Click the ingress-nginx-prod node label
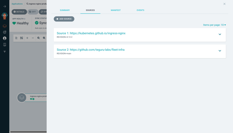This screenshot has height=133, width=233. pyautogui.click(x=38, y=96)
